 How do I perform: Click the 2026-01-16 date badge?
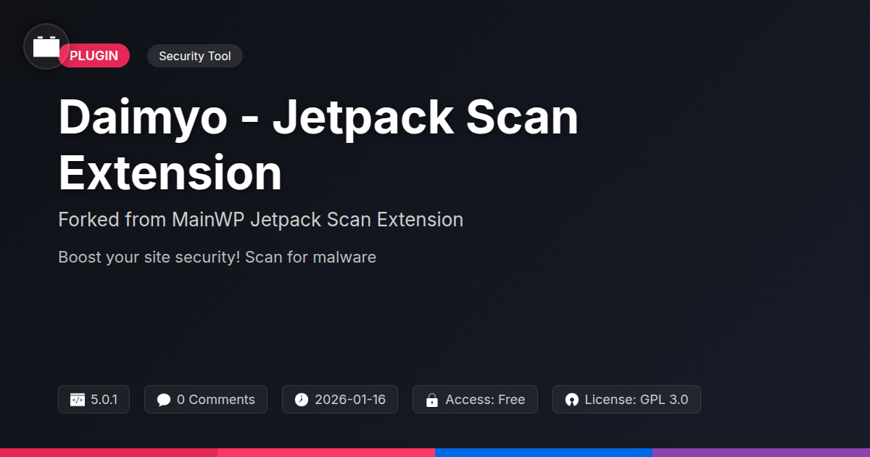click(340, 400)
